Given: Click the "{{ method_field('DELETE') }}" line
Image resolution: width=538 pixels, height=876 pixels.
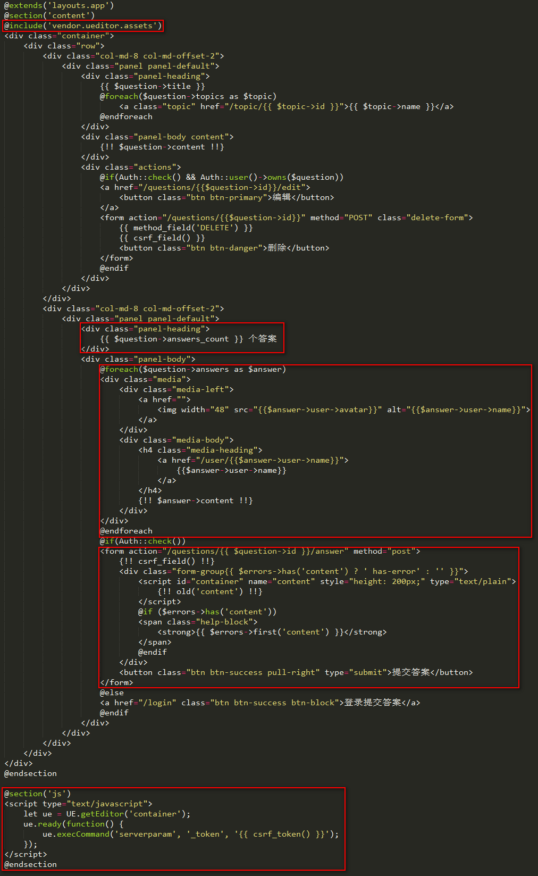Looking at the screenshot, I should (186, 228).
